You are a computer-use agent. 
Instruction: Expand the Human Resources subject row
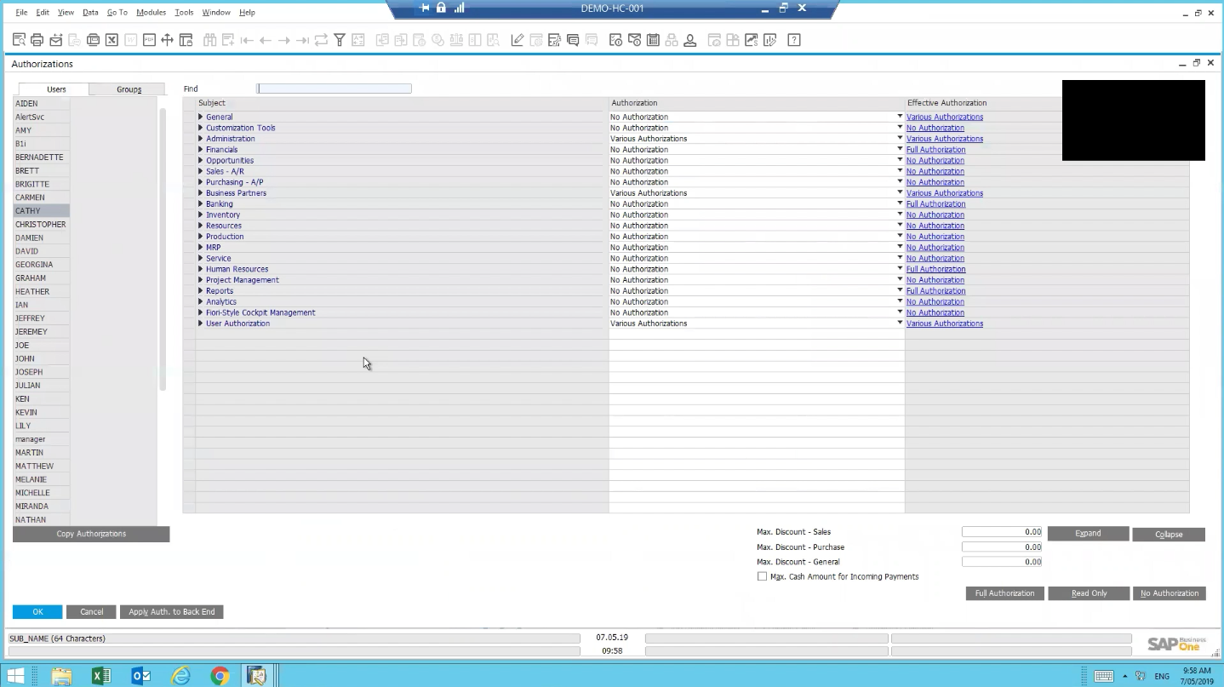(x=201, y=269)
